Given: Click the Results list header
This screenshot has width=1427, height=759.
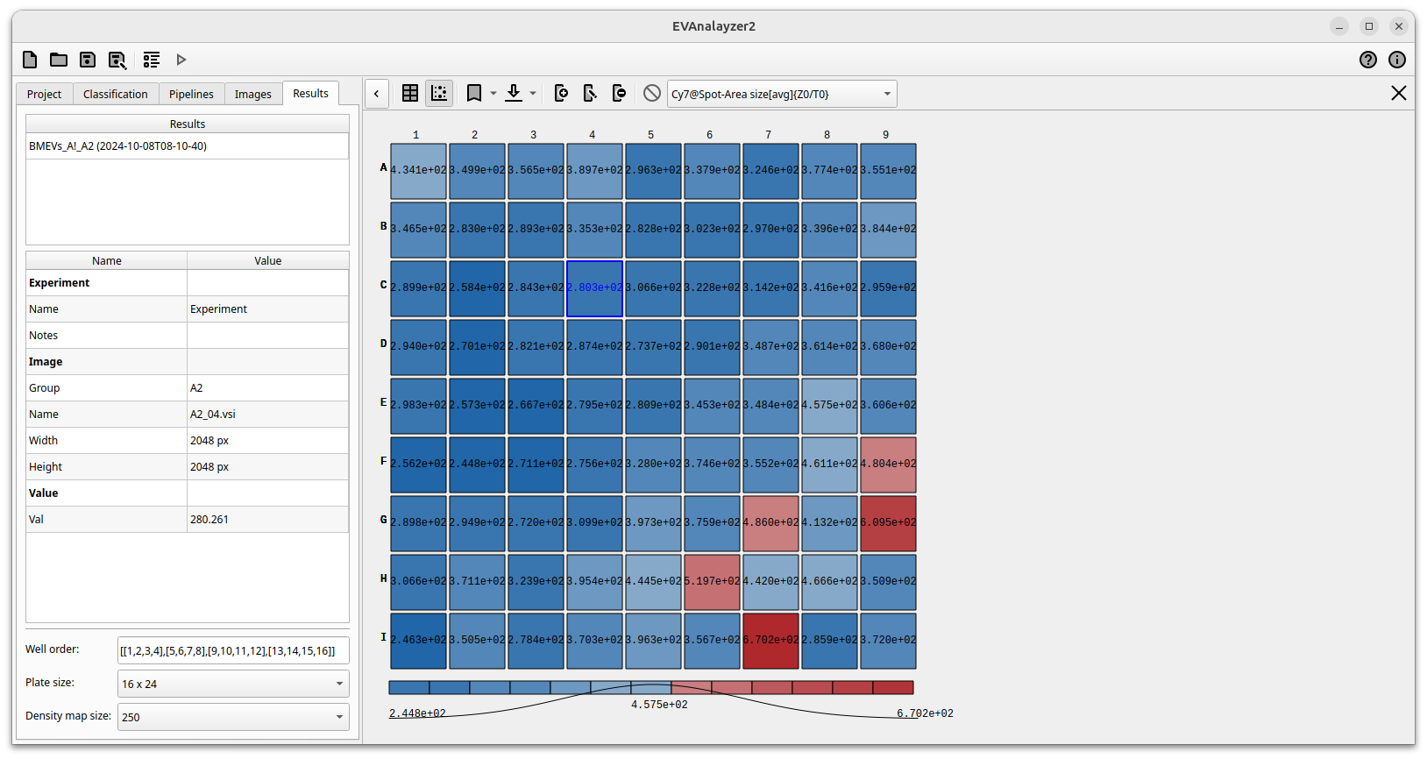Looking at the screenshot, I should pos(188,124).
